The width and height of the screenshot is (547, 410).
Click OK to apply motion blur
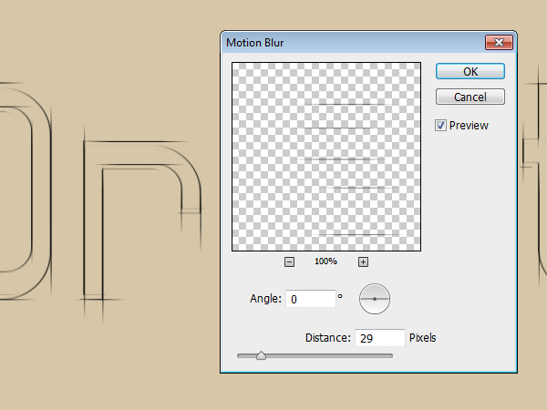tap(470, 71)
